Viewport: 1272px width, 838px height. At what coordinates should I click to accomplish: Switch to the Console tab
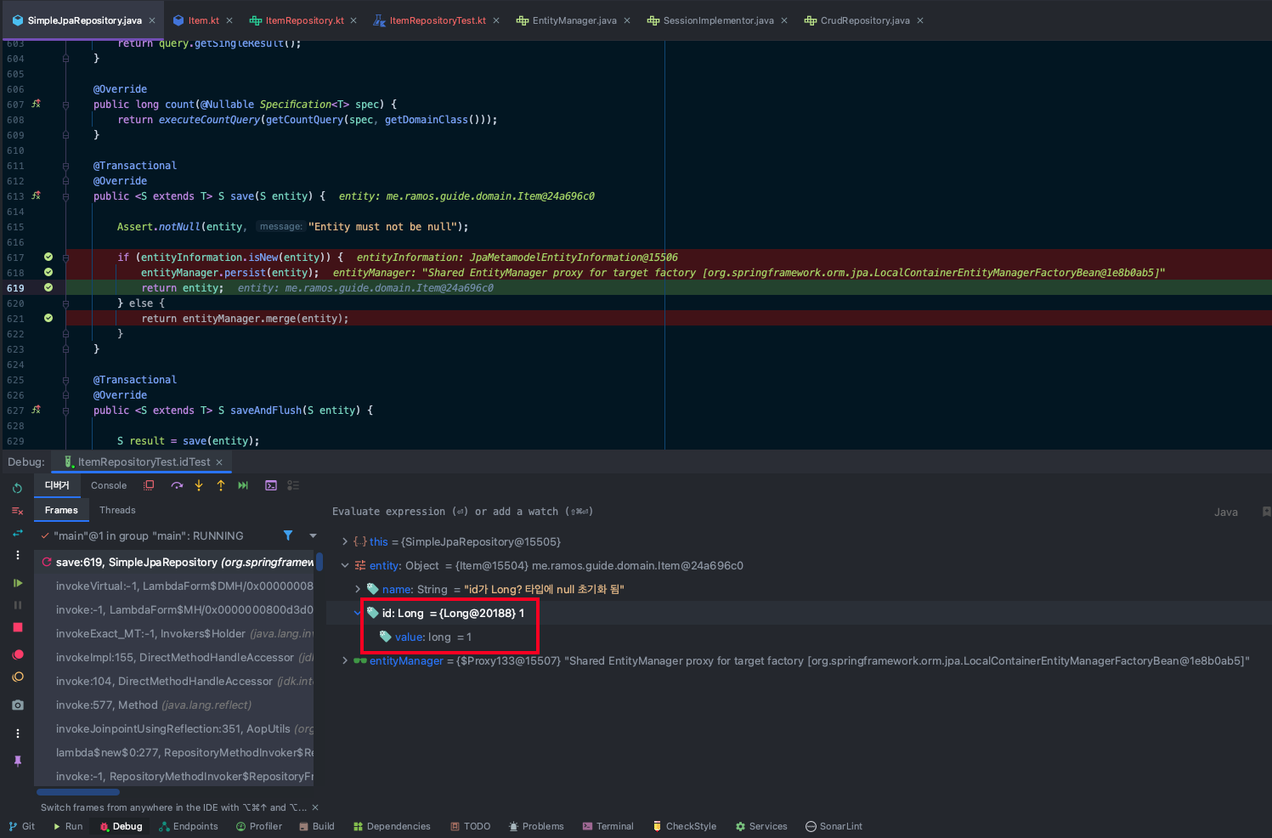point(109,485)
